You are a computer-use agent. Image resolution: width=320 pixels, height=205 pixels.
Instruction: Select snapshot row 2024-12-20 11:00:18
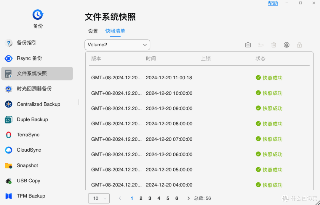pos(199,78)
